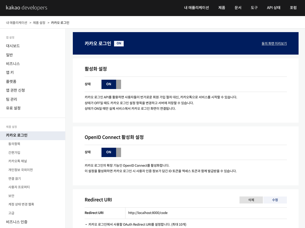The height and width of the screenshot is (228, 305).
Task: Go to 동의항목 under 카카오 로그인
Action: [x=14, y=144]
